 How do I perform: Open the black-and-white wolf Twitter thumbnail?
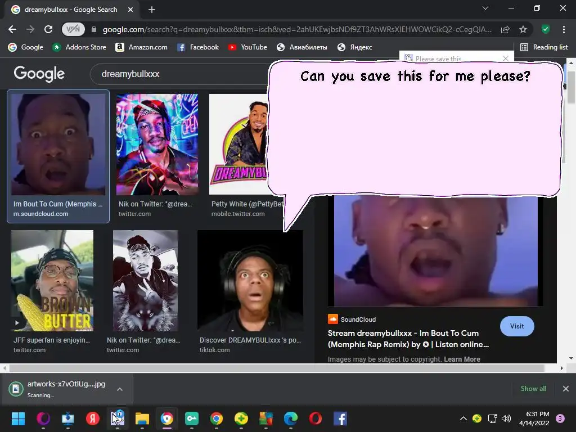pyautogui.click(x=146, y=281)
